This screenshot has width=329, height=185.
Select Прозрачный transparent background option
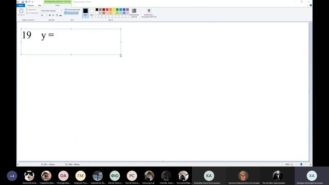(x=71, y=13)
